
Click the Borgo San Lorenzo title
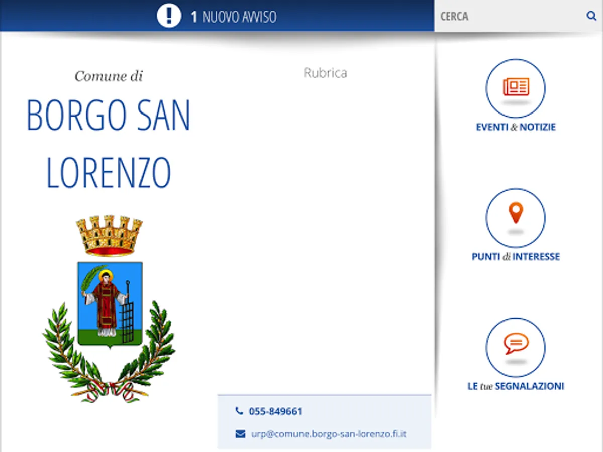[109, 144]
